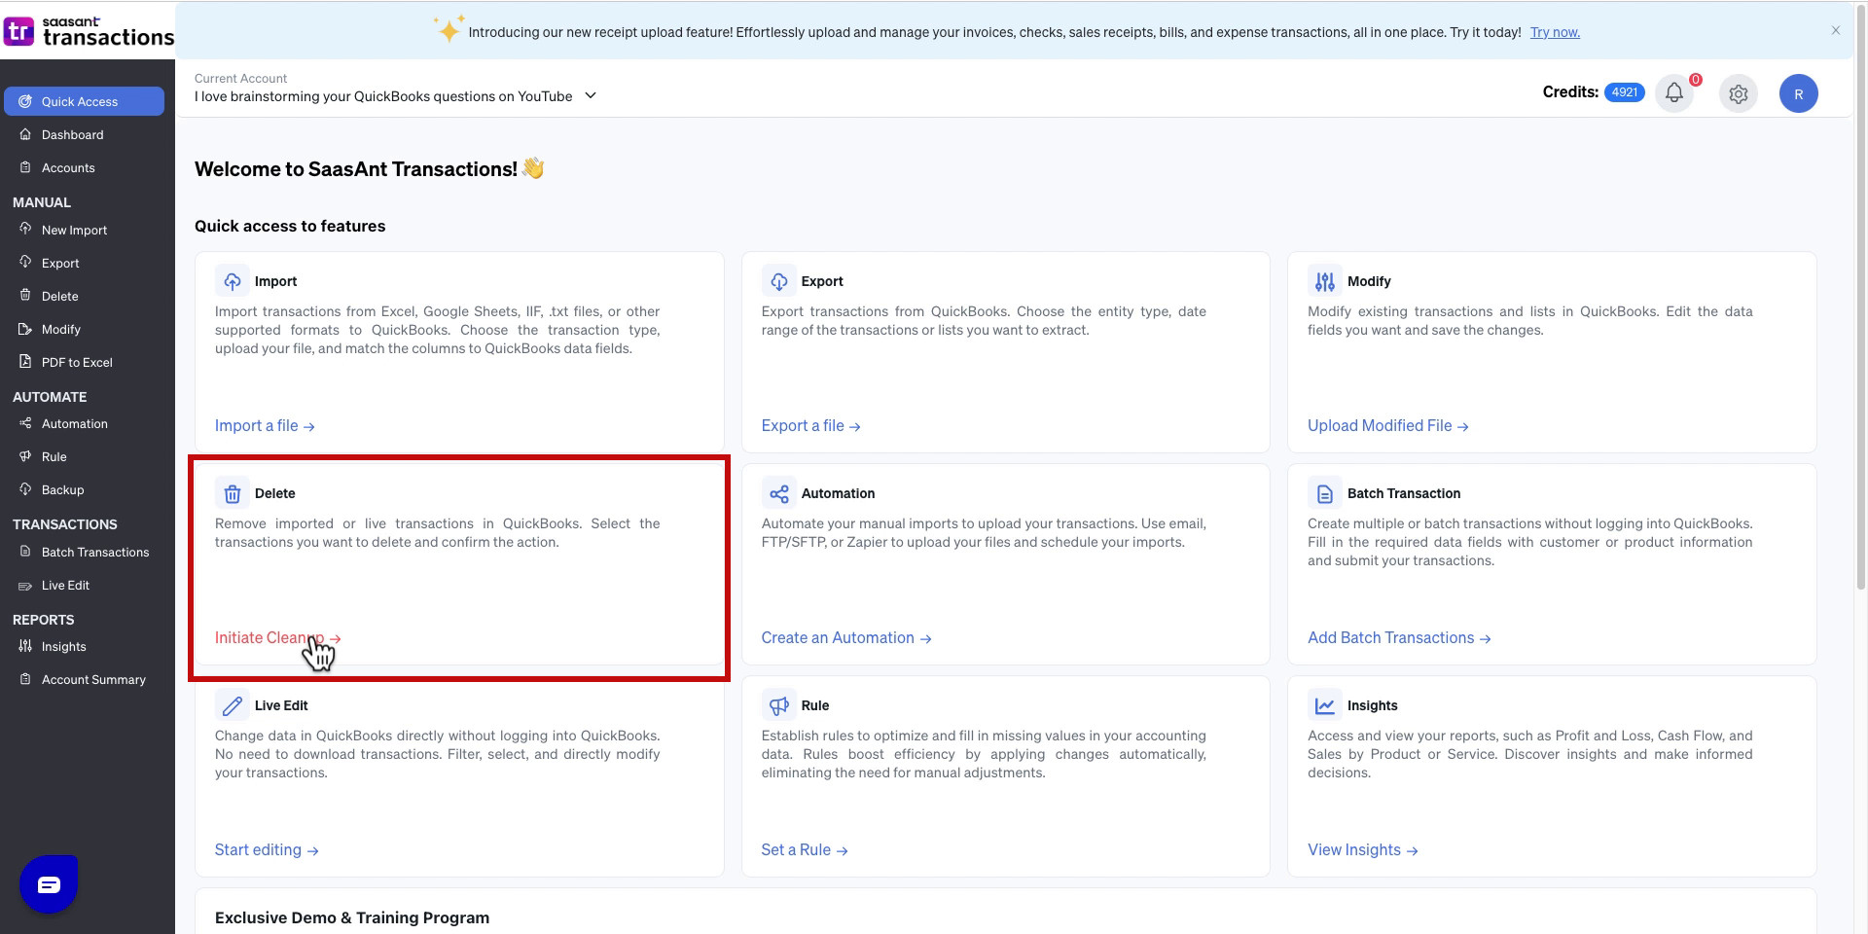Click the sidebar Live Edit icon
Screen dimensions: 1868x934
pyautogui.click(x=25, y=586)
